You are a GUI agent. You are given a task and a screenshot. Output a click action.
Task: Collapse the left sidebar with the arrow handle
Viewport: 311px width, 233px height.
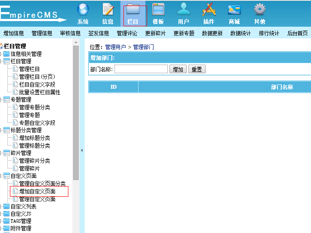click(82, 150)
